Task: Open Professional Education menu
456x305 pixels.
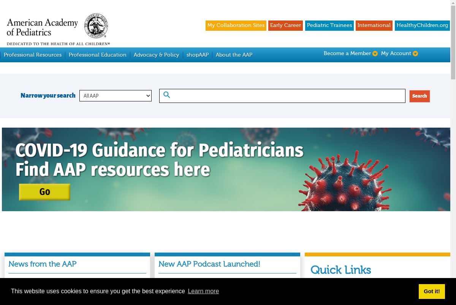Action: pyautogui.click(x=98, y=55)
